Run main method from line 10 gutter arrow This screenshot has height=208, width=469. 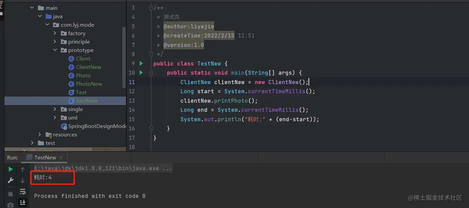(141, 73)
